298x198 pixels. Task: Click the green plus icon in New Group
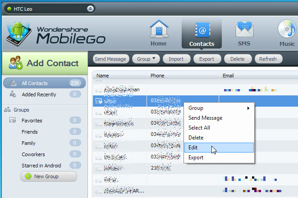(x=28, y=176)
